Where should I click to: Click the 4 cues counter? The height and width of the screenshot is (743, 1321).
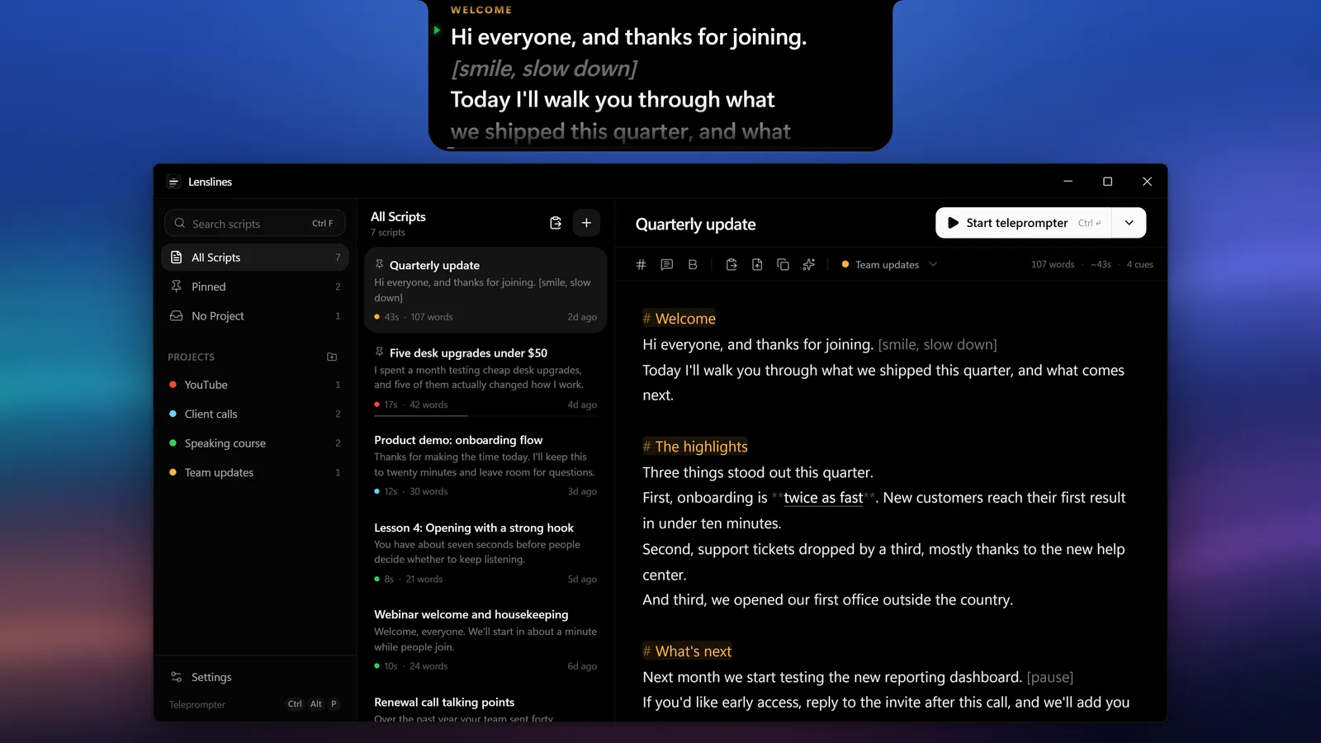pos(1139,264)
